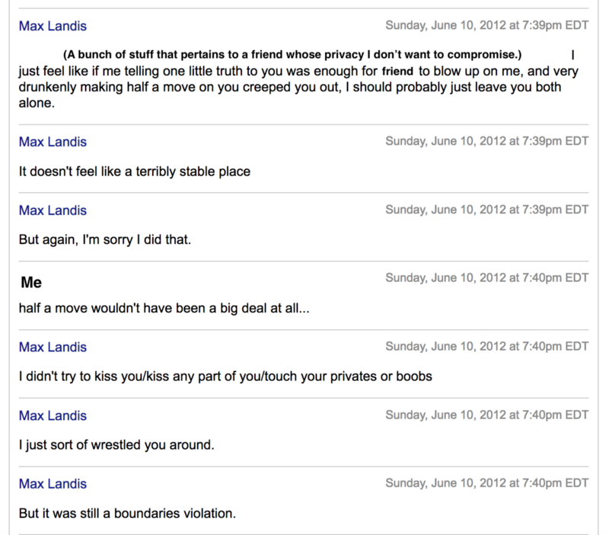Click Max Landis name above "terribly stable place" message

pyautogui.click(x=53, y=142)
